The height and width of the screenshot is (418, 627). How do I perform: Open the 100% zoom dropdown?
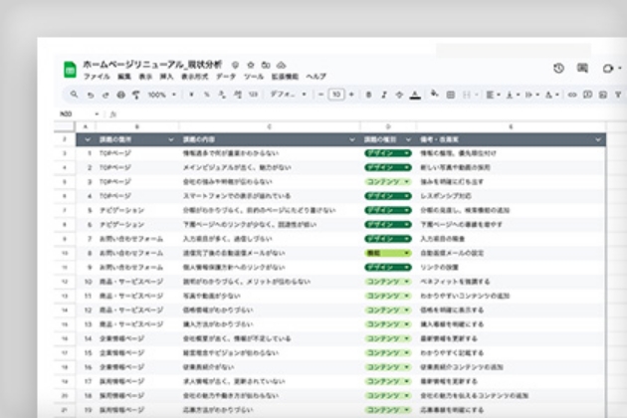click(x=162, y=95)
